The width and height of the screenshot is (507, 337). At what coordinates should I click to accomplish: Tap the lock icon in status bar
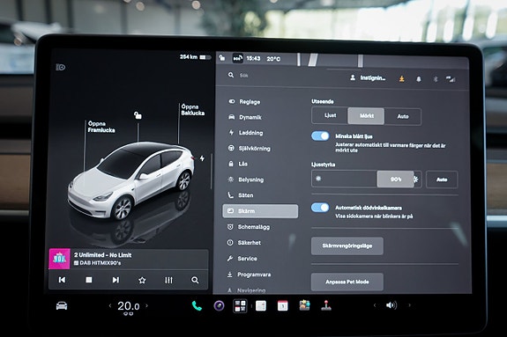point(222,58)
